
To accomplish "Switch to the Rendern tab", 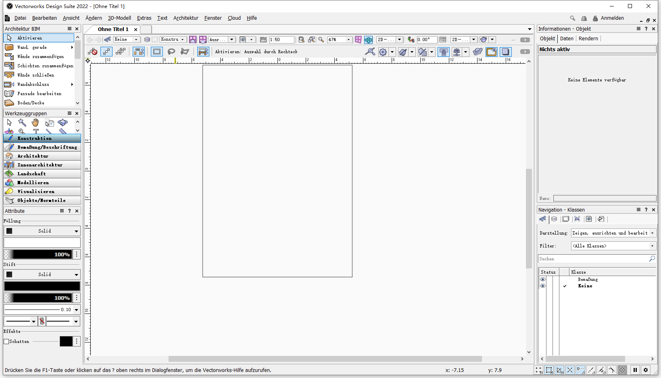I will click(588, 39).
